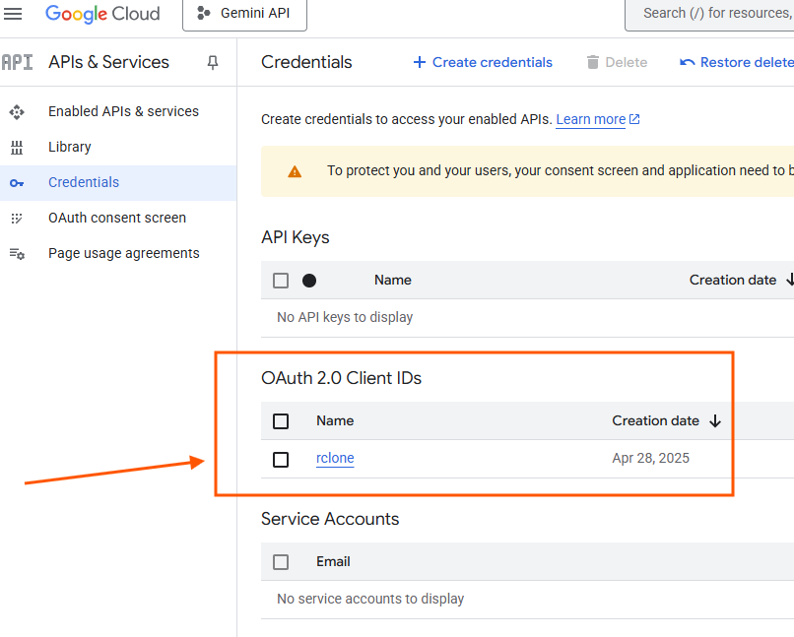This screenshot has height=637, width=794.
Task: Click the Enabled APIs & services icon
Action: 17,112
